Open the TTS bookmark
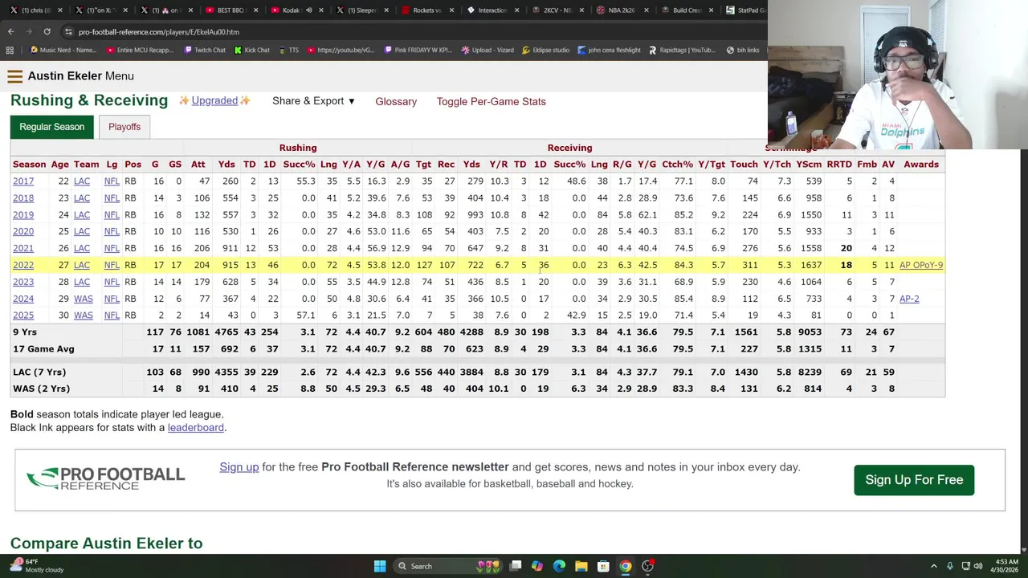The height and width of the screenshot is (578, 1028). coord(288,50)
